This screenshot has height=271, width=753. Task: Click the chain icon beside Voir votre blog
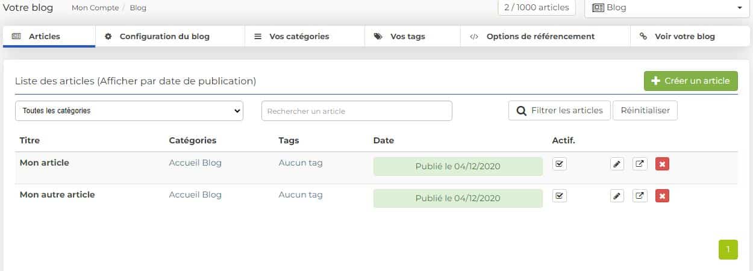pos(643,36)
